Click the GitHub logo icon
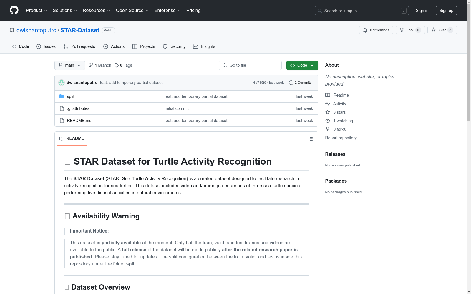The width and height of the screenshot is (471, 294). click(14, 10)
